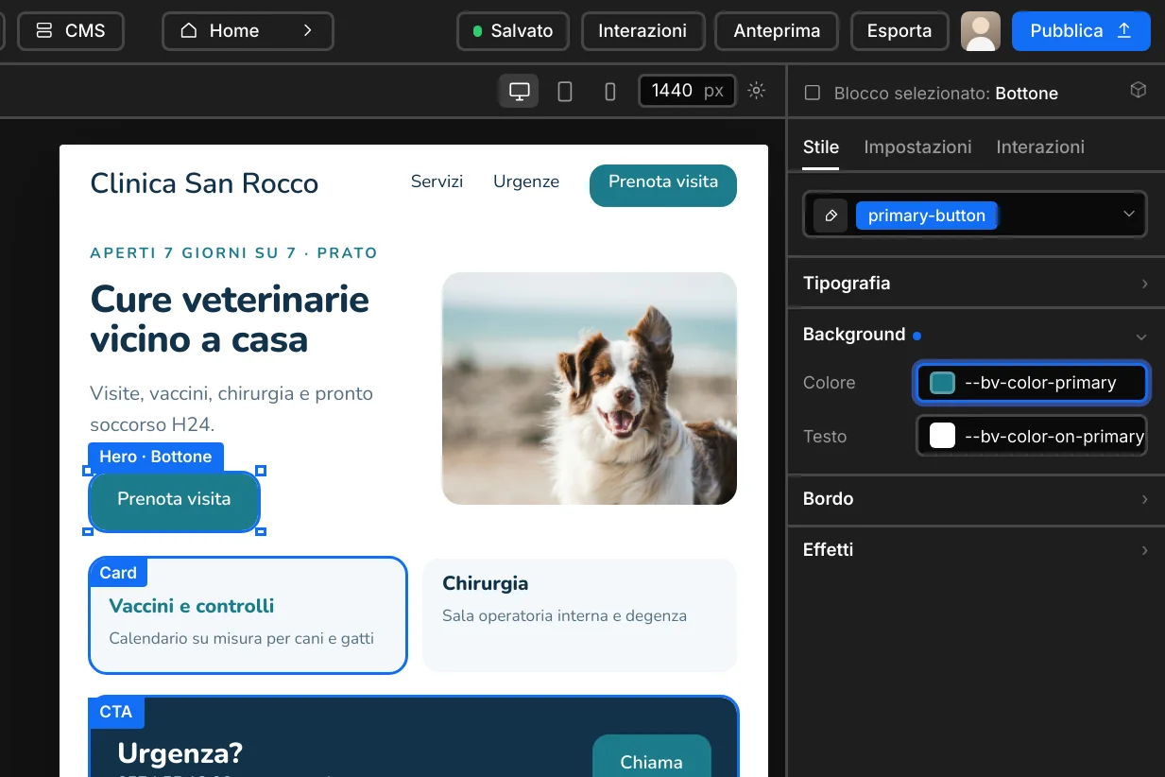Click the Background modified blue dot

click(917, 336)
